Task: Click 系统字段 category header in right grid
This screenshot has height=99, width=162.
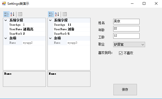Action: (x=61, y=20)
